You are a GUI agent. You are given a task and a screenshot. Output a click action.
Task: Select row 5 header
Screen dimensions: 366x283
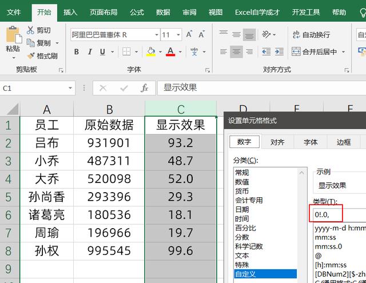[10, 197]
